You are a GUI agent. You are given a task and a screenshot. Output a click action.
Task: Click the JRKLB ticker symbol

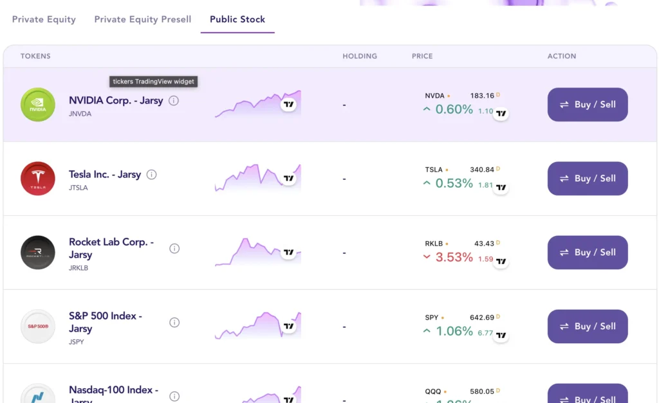point(79,268)
